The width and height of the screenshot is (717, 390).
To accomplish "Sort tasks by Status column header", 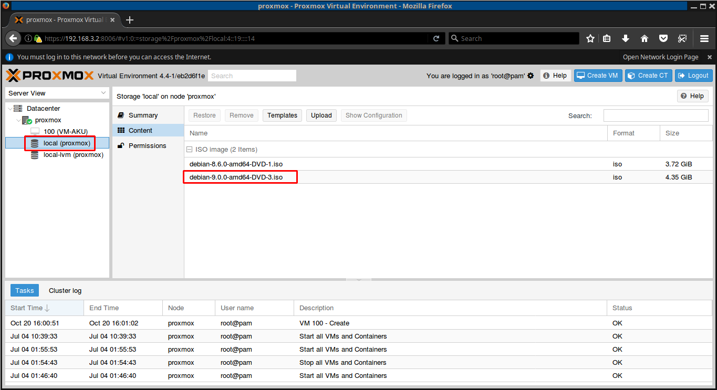I will click(x=660, y=308).
